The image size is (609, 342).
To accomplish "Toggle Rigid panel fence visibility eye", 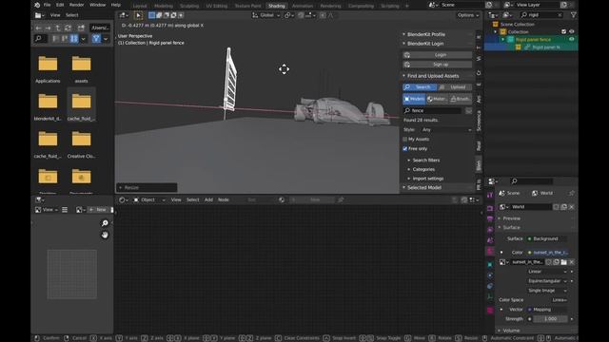I will point(571,39).
